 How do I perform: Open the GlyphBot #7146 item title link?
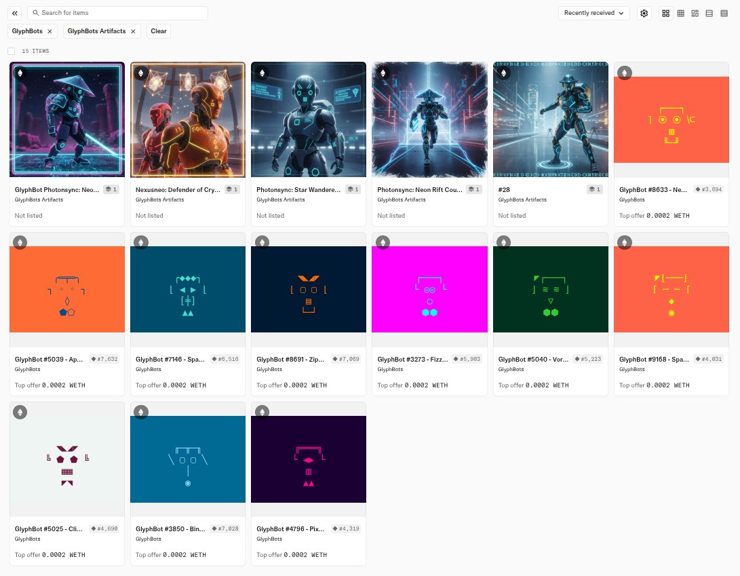(171, 359)
